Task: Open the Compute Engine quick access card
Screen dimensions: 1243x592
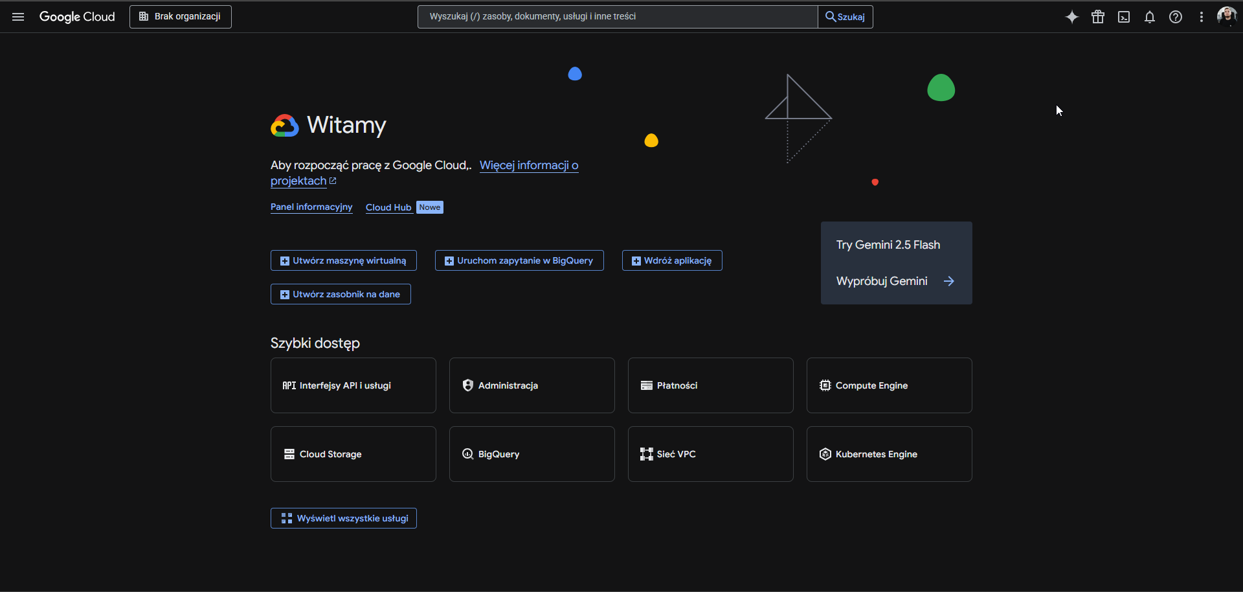Action: coord(889,385)
